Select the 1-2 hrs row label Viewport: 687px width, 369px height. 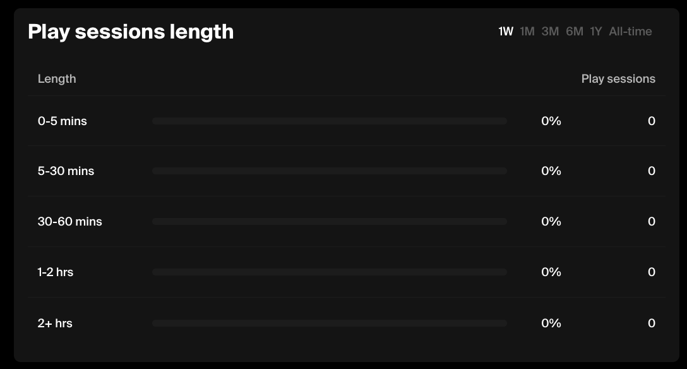click(x=56, y=272)
